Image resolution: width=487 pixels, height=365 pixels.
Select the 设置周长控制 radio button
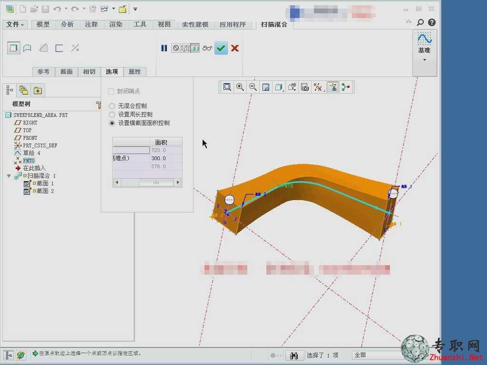[112, 115]
